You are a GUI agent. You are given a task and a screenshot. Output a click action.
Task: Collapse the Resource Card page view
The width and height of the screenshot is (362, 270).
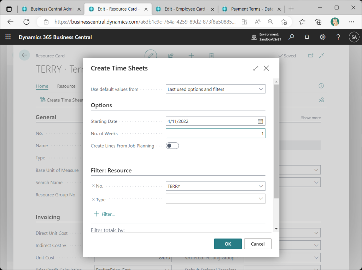pyautogui.click(x=321, y=56)
